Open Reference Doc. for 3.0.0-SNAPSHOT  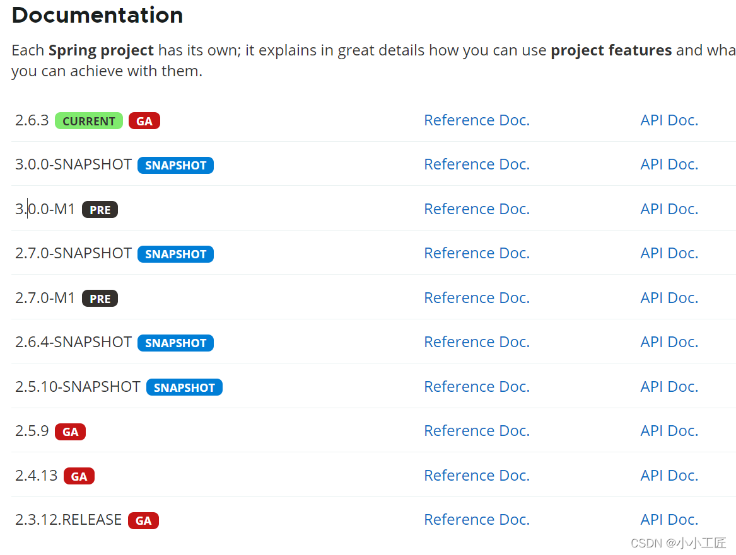tap(476, 164)
